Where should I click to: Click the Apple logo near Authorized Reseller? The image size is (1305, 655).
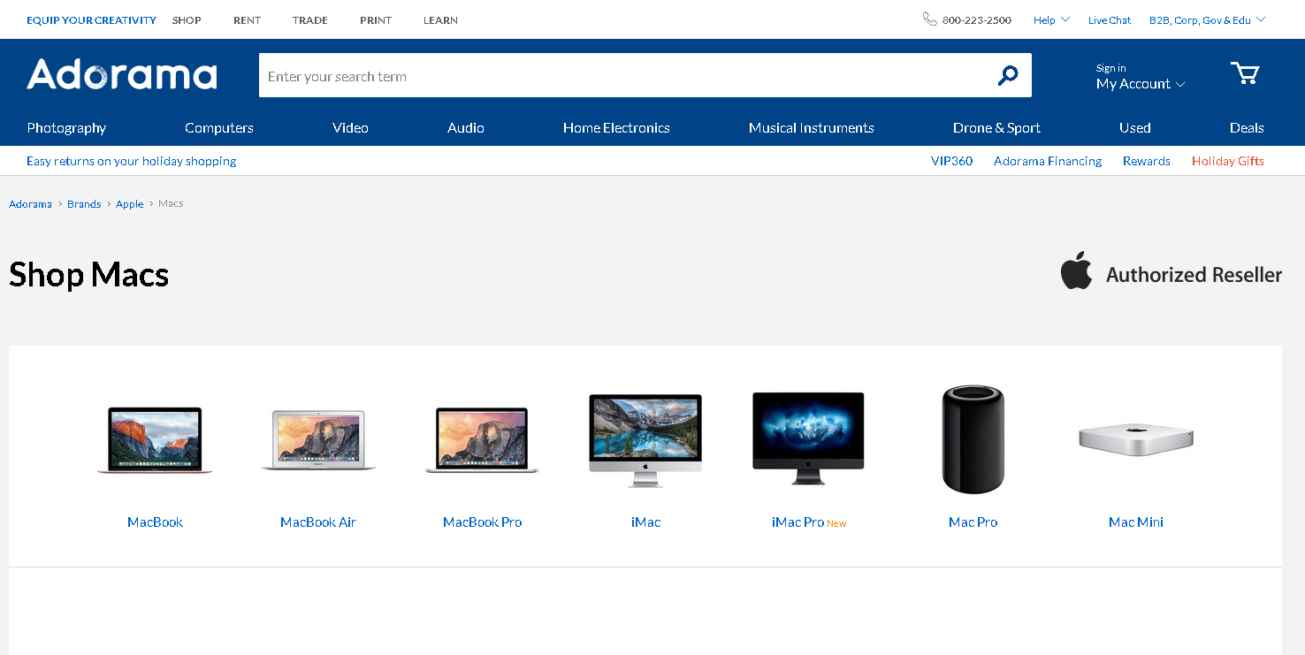(x=1076, y=271)
